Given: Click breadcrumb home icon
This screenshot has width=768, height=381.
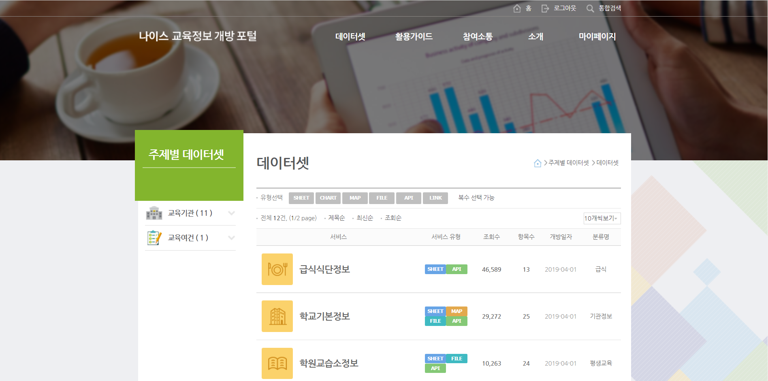Looking at the screenshot, I should tap(538, 163).
